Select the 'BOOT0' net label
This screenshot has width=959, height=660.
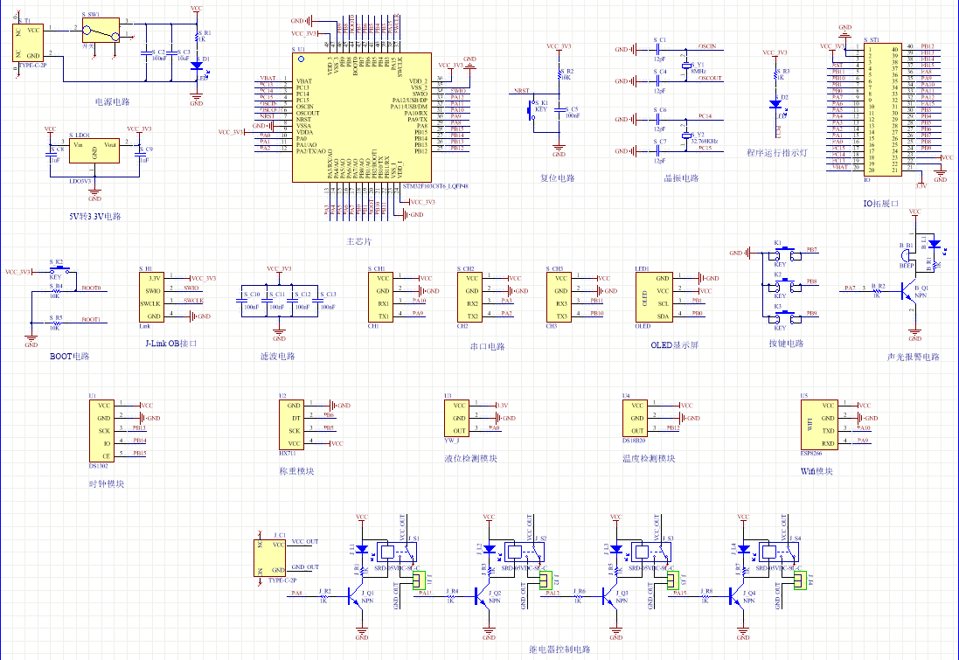click(91, 288)
